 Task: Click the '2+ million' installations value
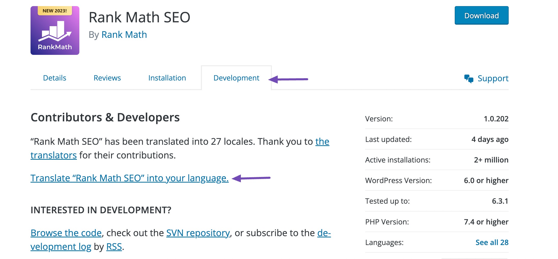pyautogui.click(x=491, y=160)
